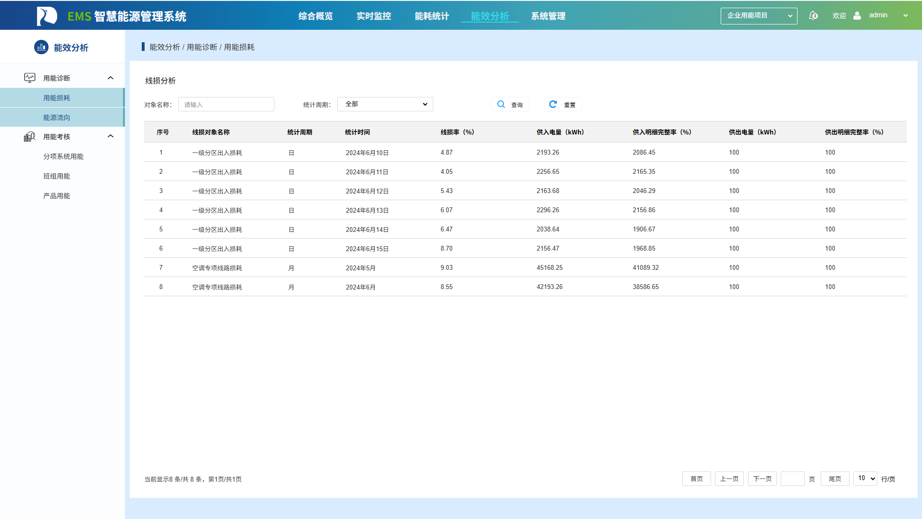
Task: Click the 下一页 pagination button
Action: coord(762,479)
